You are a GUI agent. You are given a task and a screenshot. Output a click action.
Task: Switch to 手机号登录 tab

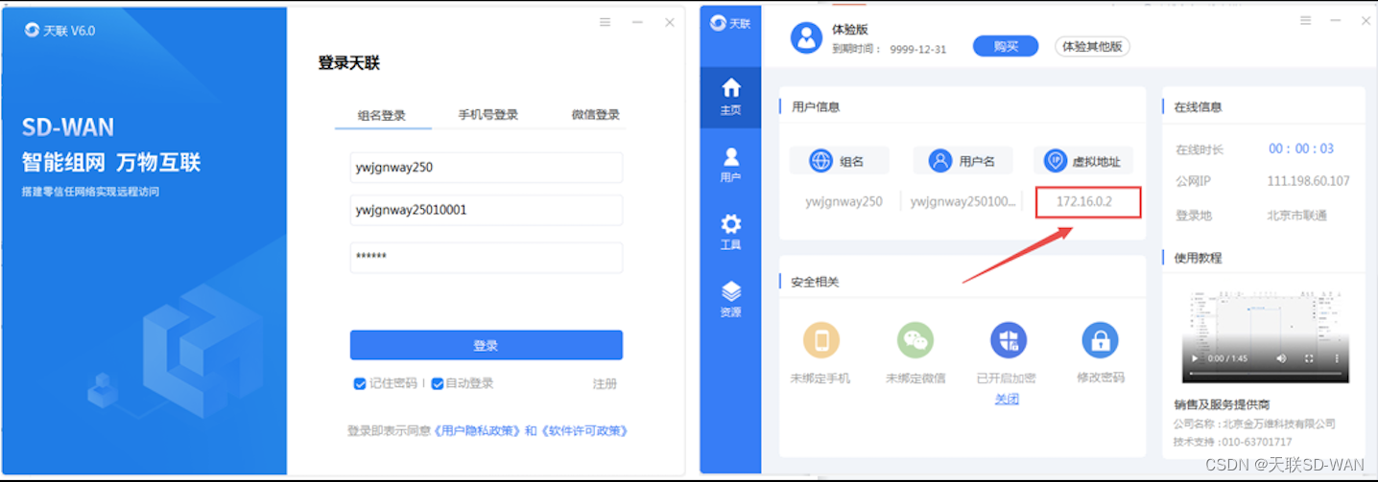click(x=488, y=115)
